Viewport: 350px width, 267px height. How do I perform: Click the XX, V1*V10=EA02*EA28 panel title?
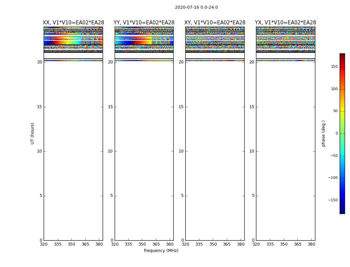pyautogui.click(x=73, y=23)
